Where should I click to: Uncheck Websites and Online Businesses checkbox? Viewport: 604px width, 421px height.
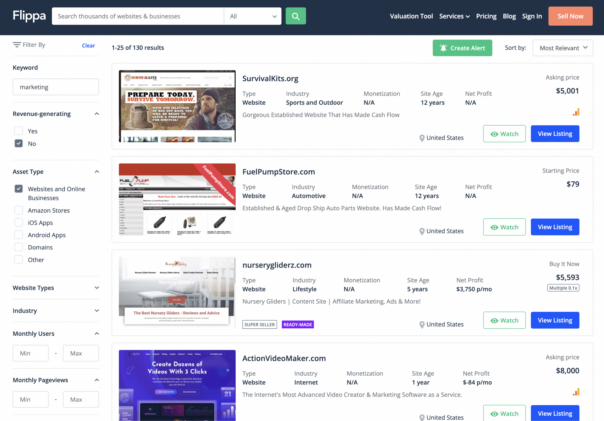19,189
